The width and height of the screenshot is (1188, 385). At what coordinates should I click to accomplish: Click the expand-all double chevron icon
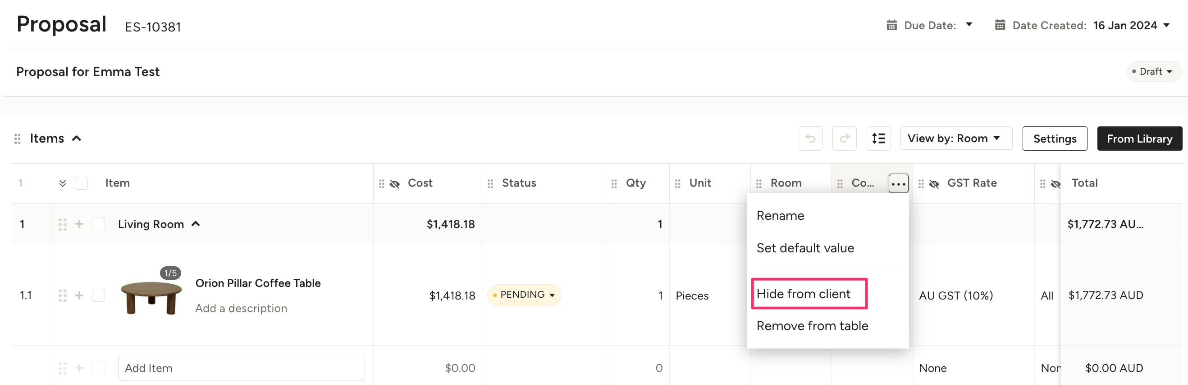pos(63,184)
